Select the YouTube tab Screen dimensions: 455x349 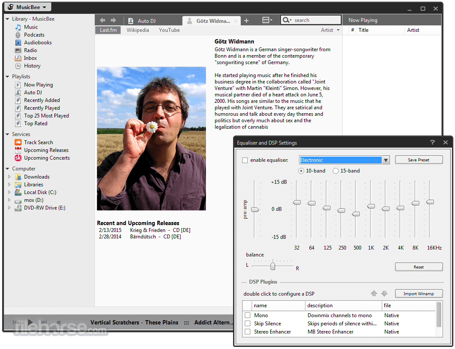click(169, 30)
